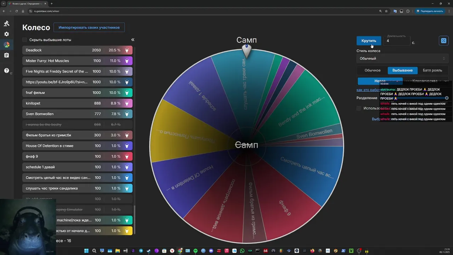Focus the Длительность duration input field
The width and height of the screenshot is (453, 255).
[x=397, y=41]
